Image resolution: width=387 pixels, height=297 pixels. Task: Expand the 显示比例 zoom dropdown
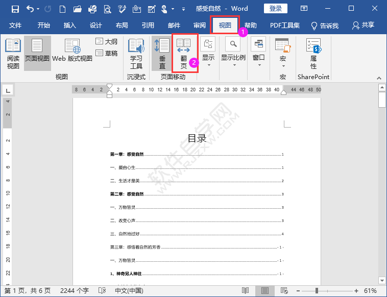233,52
